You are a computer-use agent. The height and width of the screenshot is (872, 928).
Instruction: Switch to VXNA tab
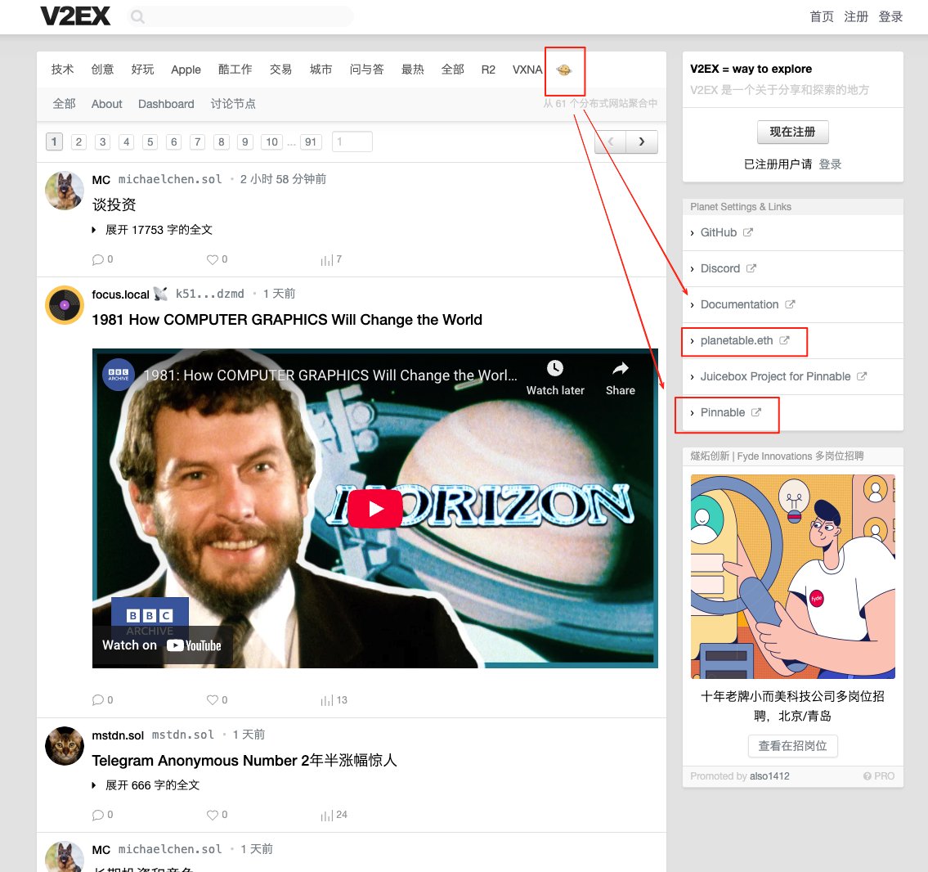(x=527, y=70)
